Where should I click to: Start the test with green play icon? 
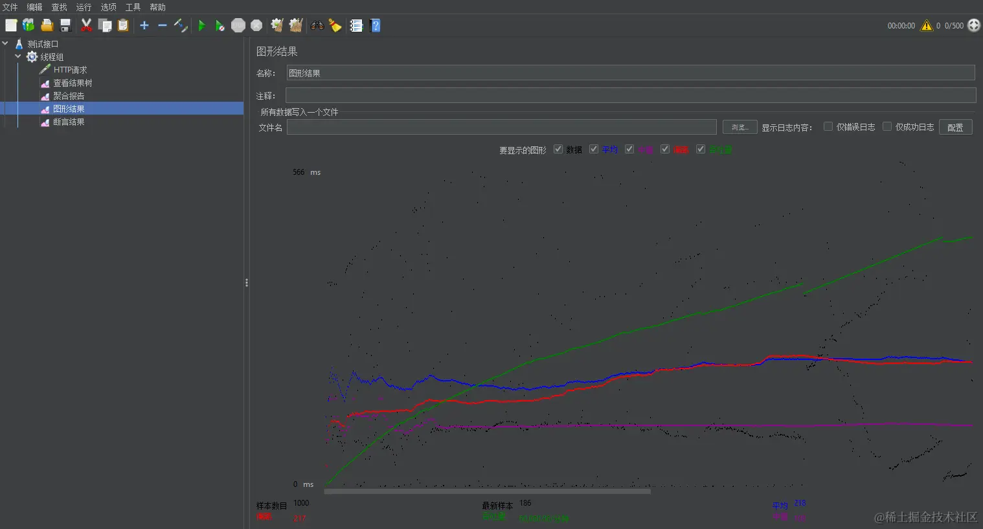point(201,25)
